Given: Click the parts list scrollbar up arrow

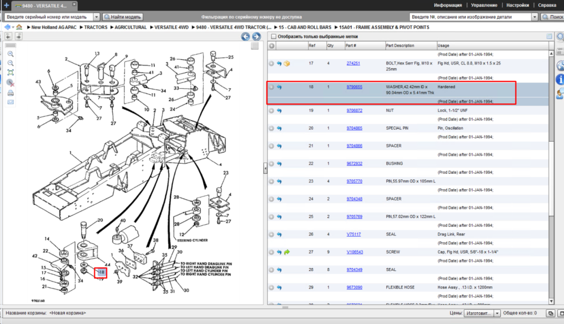Looking at the screenshot, I should pyautogui.click(x=552, y=53).
